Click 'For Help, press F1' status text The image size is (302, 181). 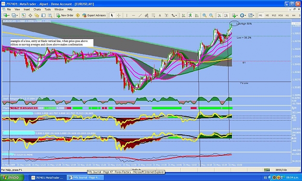12,170
